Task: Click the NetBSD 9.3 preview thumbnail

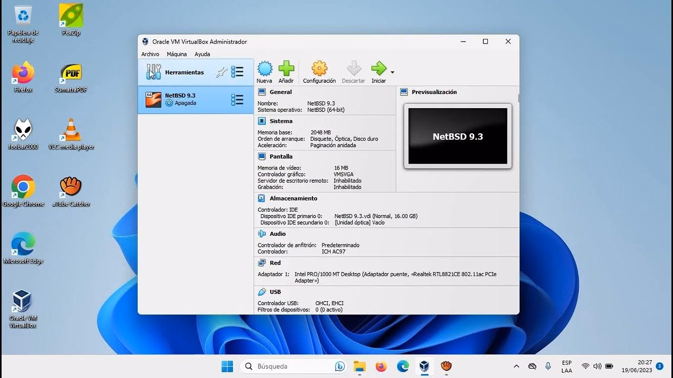Action: pyautogui.click(x=458, y=136)
